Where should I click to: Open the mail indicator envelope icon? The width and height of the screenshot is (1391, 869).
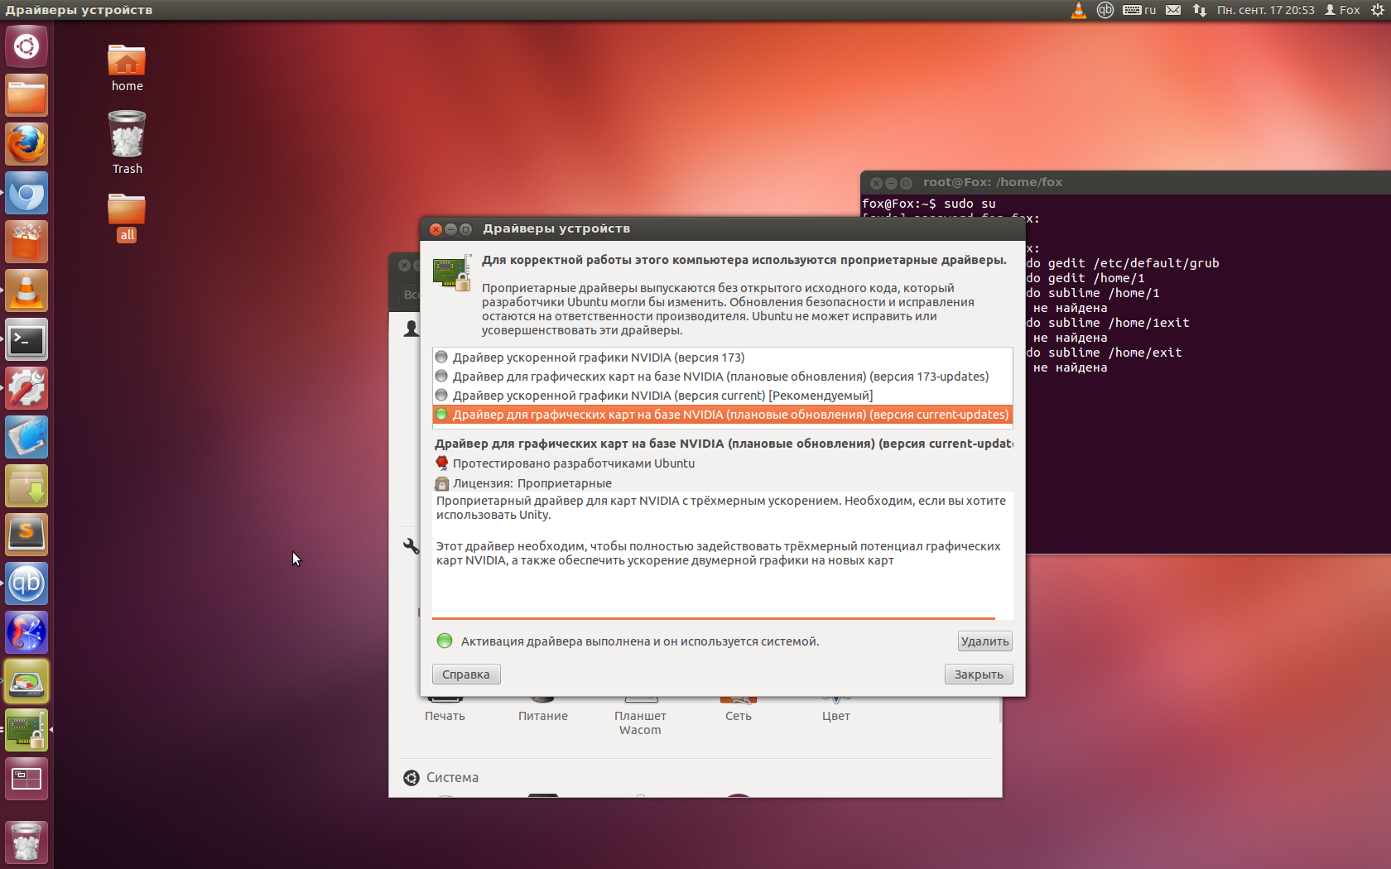(x=1173, y=10)
